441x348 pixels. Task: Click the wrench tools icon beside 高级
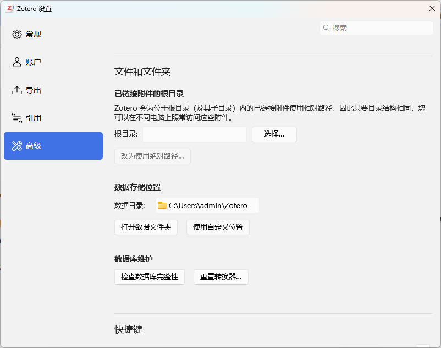pos(17,146)
